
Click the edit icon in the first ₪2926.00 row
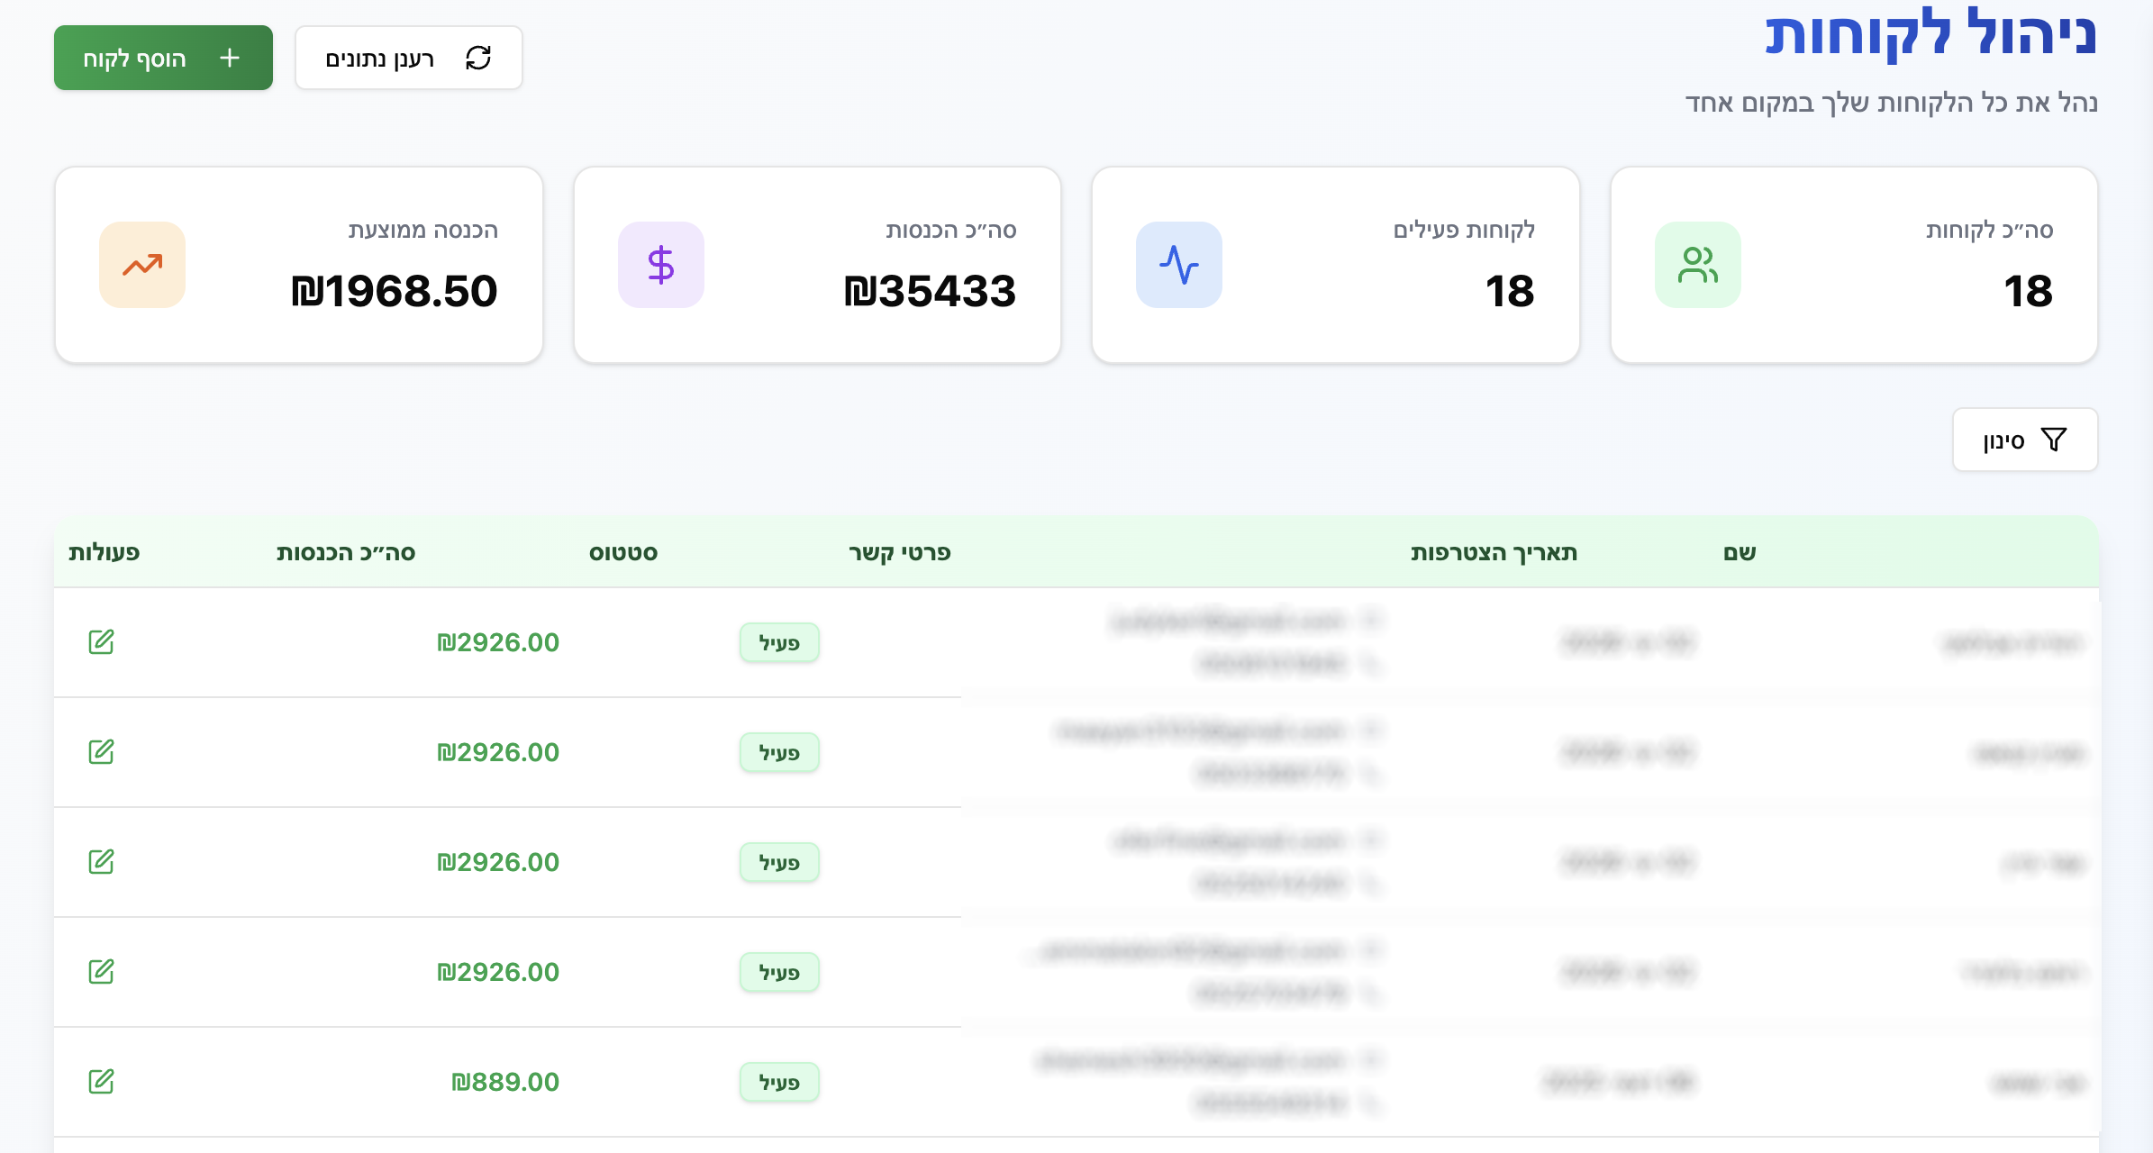click(101, 642)
